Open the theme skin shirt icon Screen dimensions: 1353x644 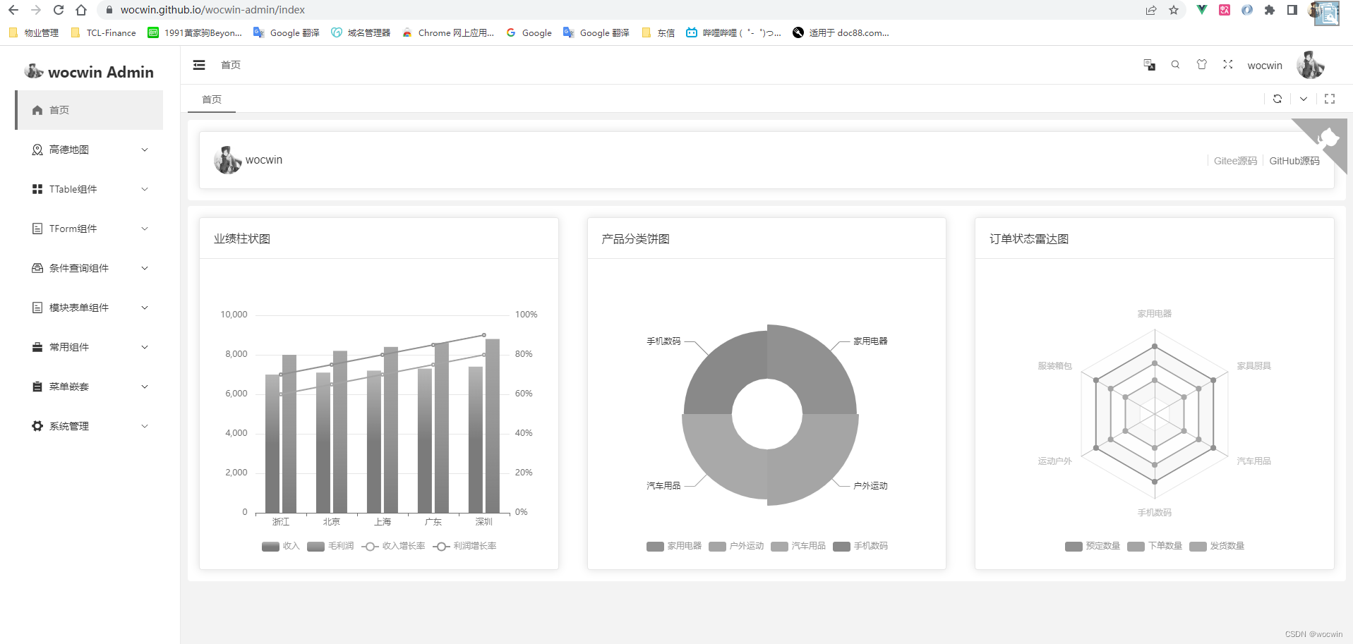point(1201,65)
